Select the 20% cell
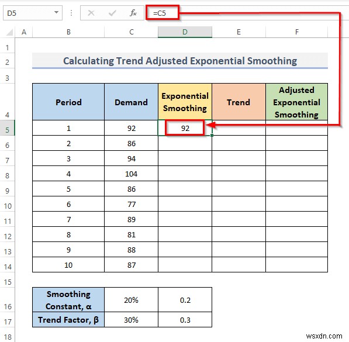 [x=132, y=300]
